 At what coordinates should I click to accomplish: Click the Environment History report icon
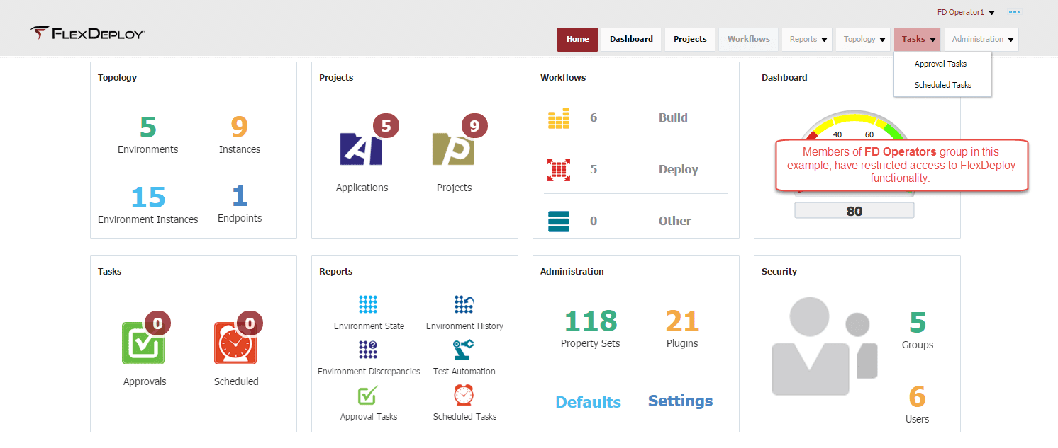[464, 304]
